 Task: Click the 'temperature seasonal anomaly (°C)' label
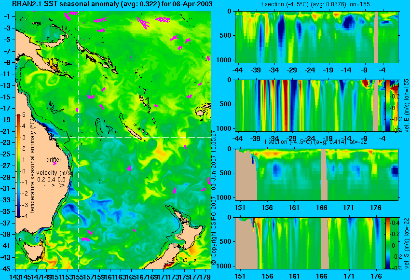tap(32, 166)
